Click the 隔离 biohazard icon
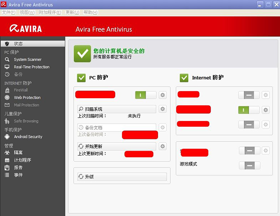 click(7, 152)
